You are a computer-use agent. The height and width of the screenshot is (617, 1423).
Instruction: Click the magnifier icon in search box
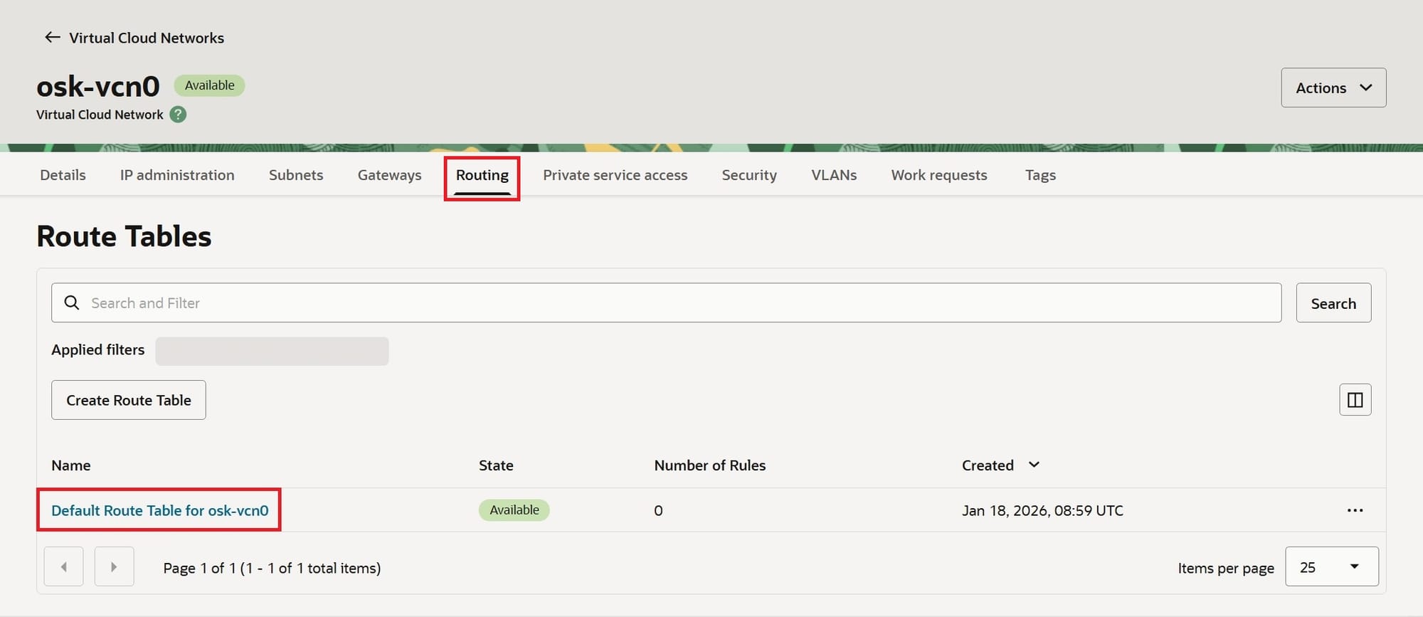tap(72, 303)
